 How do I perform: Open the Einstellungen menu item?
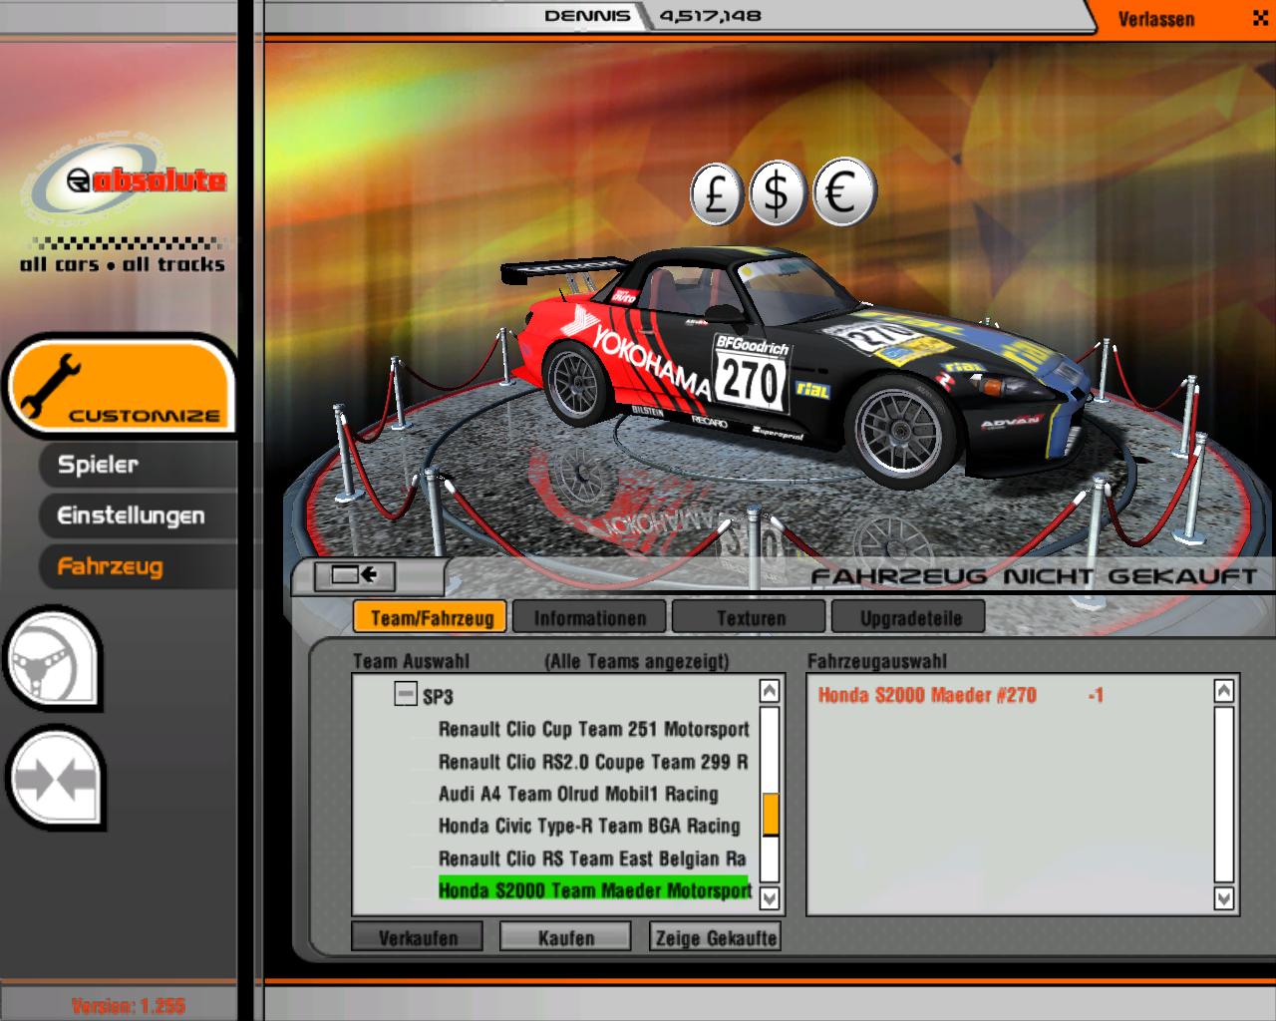click(131, 515)
